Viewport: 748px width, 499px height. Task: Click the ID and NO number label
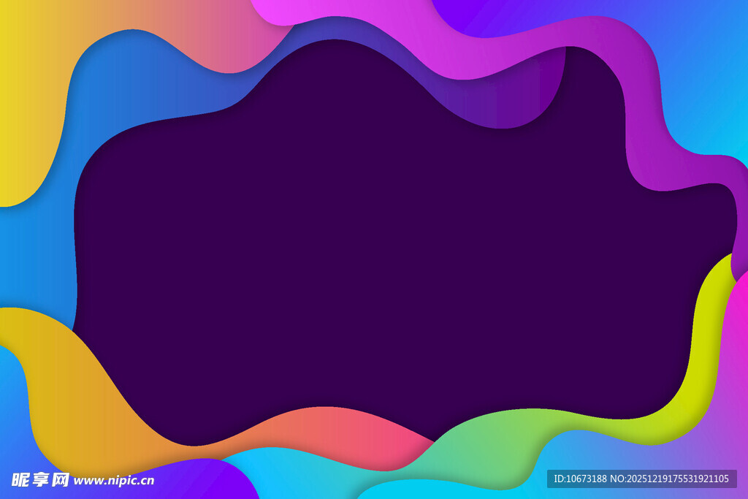click(x=641, y=479)
